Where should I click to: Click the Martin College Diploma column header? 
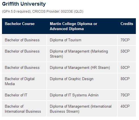pyautogui.click(x=73, y=26)
